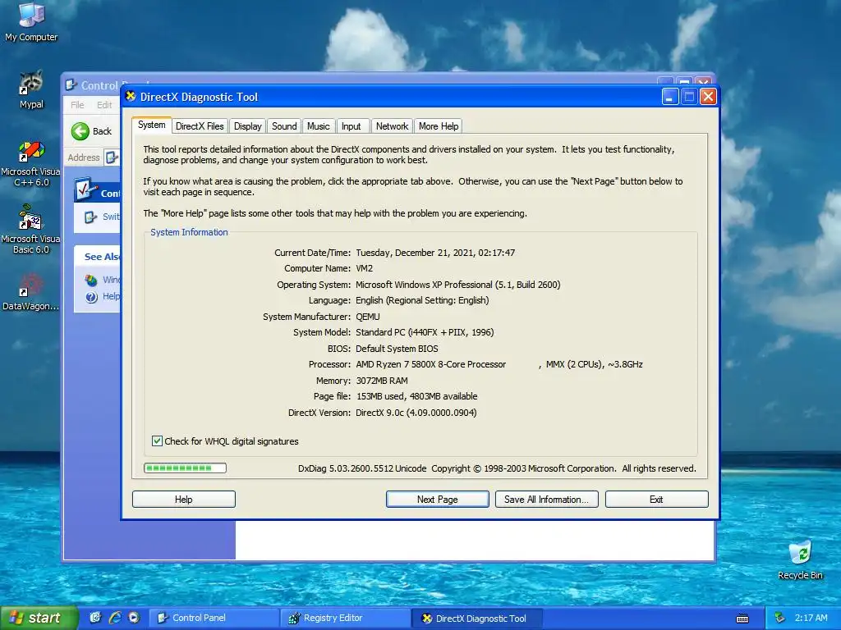Click the DirectX Diagnostic Tool title bar icon
841x630 pixels.
(131, 97)
